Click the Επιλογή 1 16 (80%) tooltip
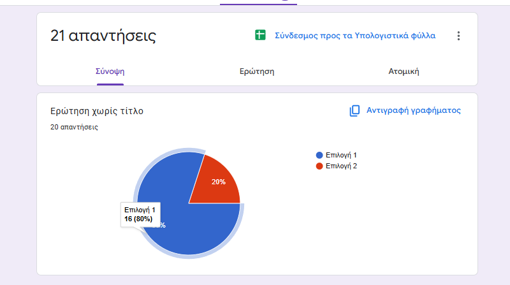The height and width of the screenshot is (285, 510). point(140,214)
